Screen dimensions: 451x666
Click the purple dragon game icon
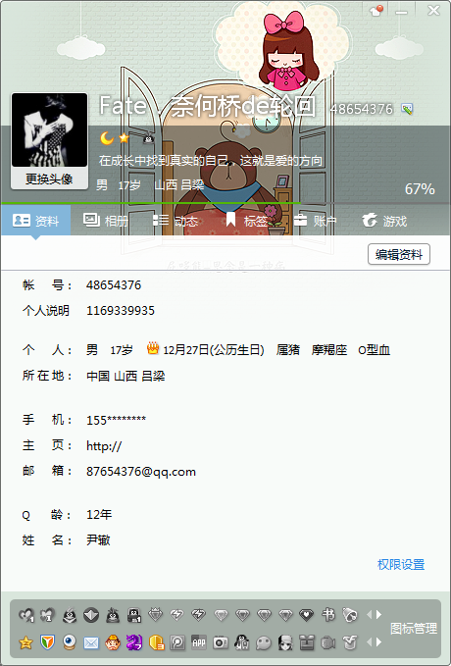(134, 642)
